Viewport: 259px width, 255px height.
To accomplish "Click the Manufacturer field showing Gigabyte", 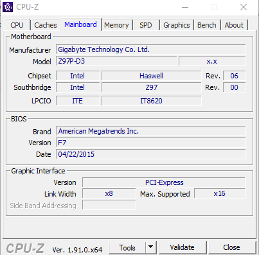I will click(x=151, y=49).
